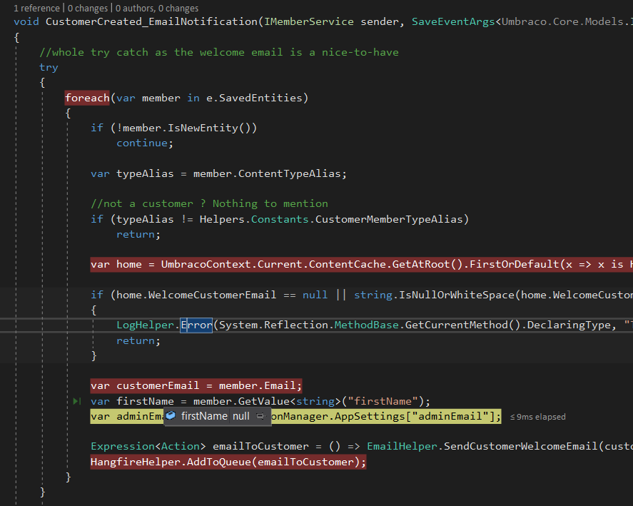Click the "MethodBase" type name

[x=367, y=325]
